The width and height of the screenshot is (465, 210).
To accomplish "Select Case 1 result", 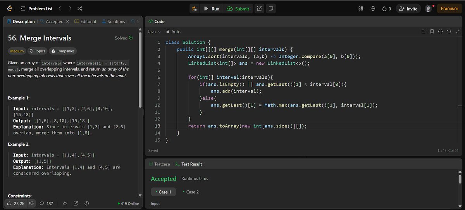I will coord(163,192).
